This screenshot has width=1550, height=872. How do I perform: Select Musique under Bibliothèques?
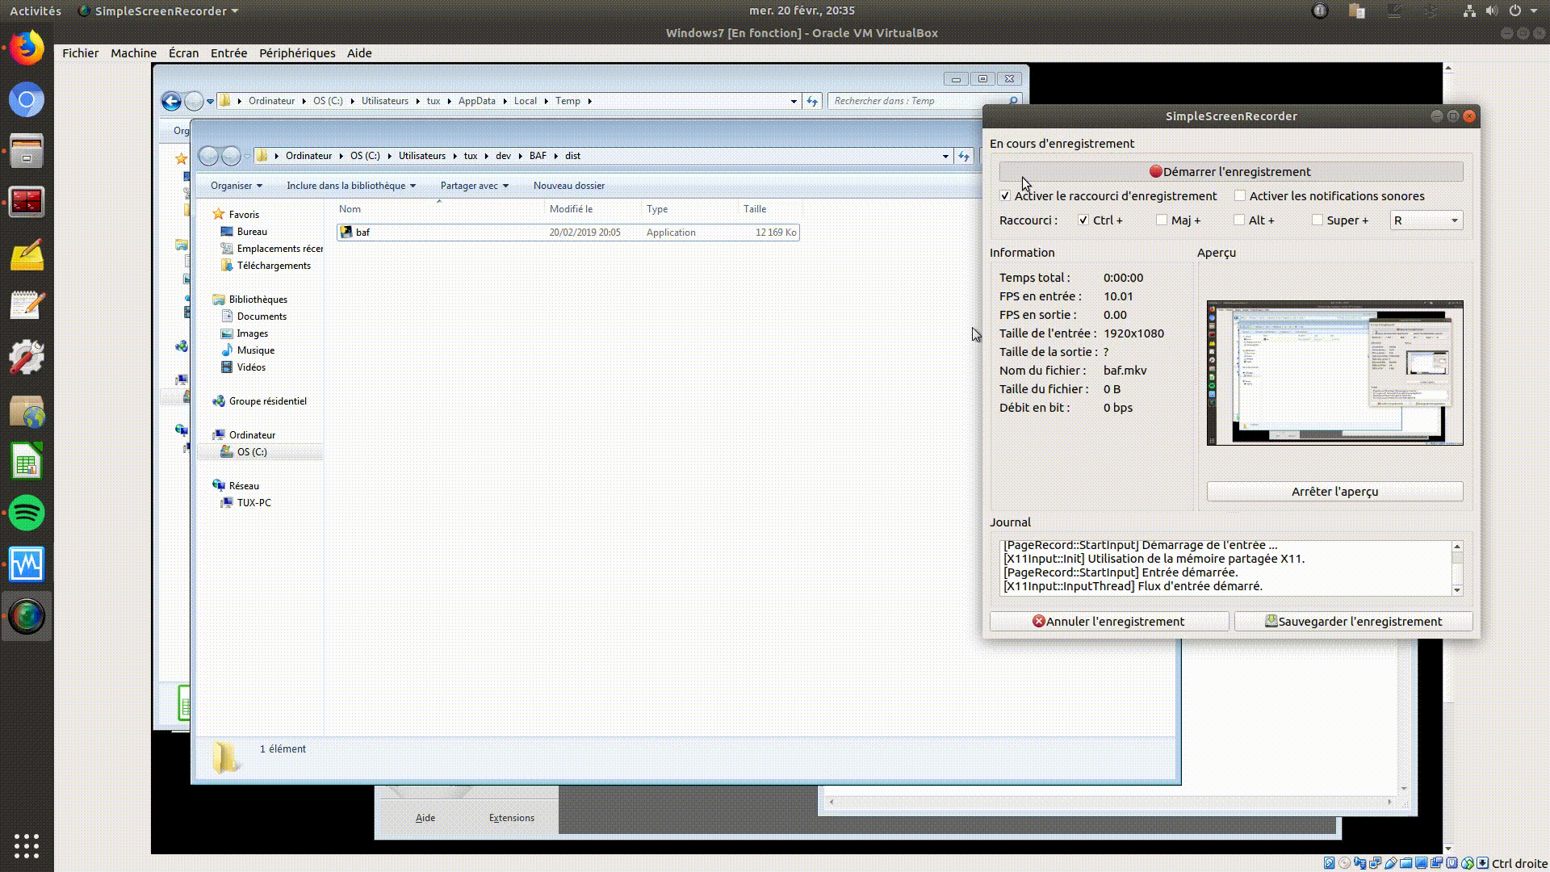[x=256, y=350]
